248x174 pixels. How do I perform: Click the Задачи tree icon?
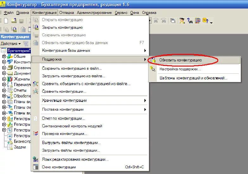10,147
